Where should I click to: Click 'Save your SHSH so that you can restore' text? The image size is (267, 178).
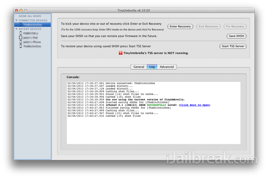click(109, 36)
